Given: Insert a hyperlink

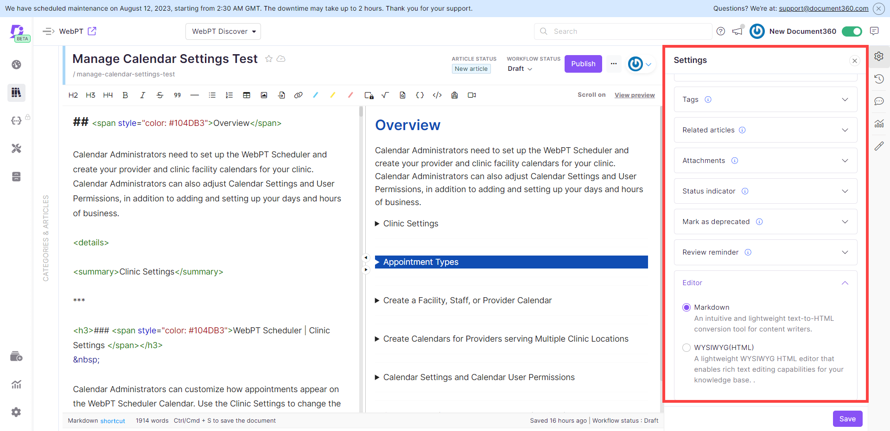Looking at the screenshot, I should click(299, 95).
